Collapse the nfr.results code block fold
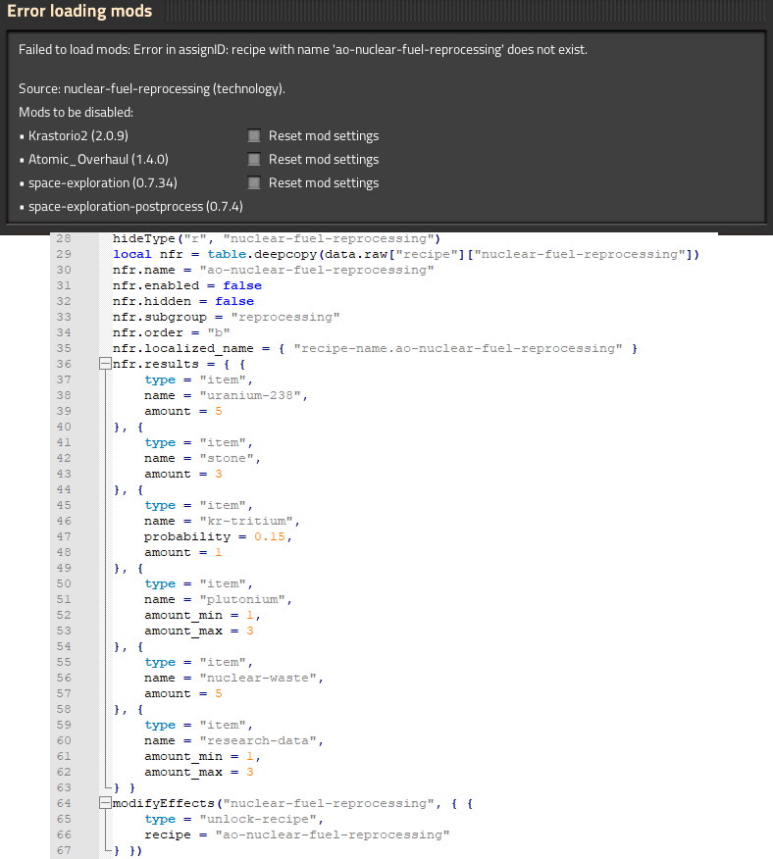The image size is (773, 859). [105, 363]
